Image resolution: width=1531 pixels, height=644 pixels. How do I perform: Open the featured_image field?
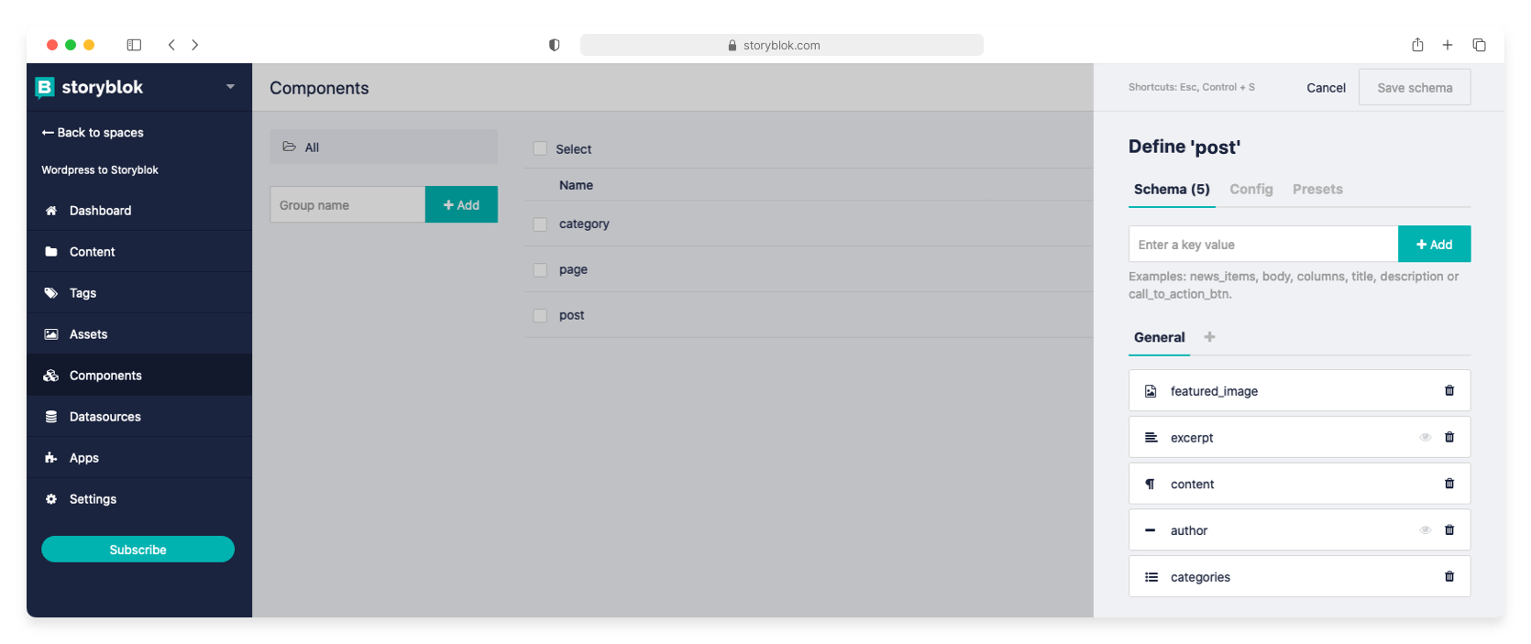(1300, 391)
